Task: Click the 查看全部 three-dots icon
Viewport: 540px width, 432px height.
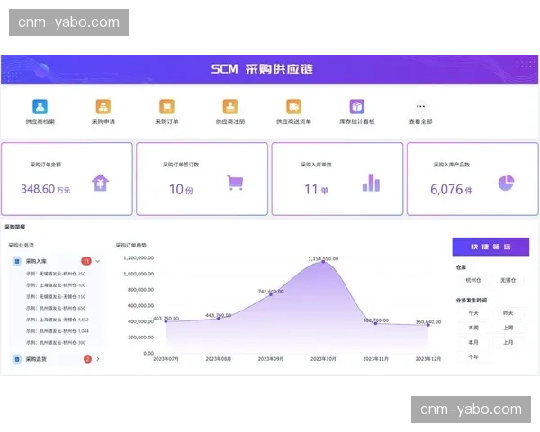Action: [420, 106]
